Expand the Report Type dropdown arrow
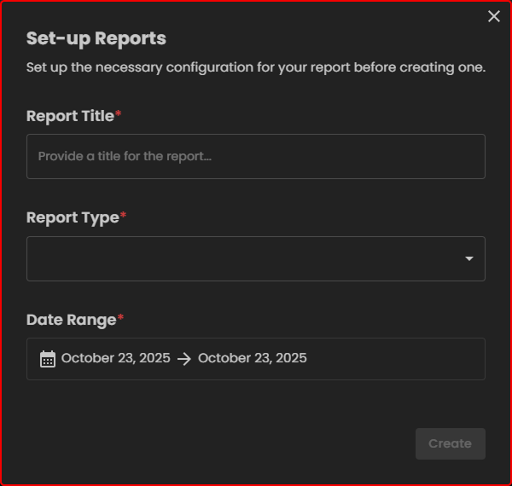Screen dimensions: 512x486 pos(468,259)
